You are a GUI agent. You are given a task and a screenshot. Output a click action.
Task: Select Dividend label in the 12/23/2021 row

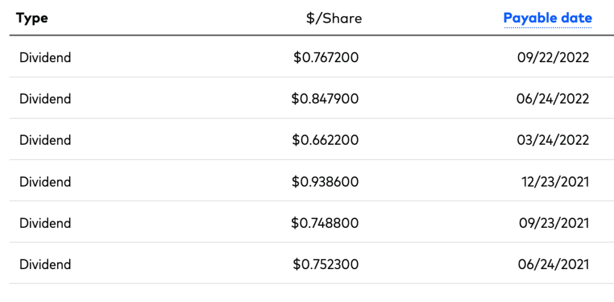pos(45,182)
